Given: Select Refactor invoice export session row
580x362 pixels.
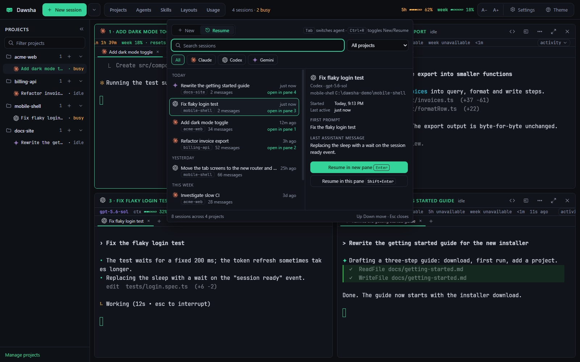Looking at the screenshot, I should click(234, 144).
